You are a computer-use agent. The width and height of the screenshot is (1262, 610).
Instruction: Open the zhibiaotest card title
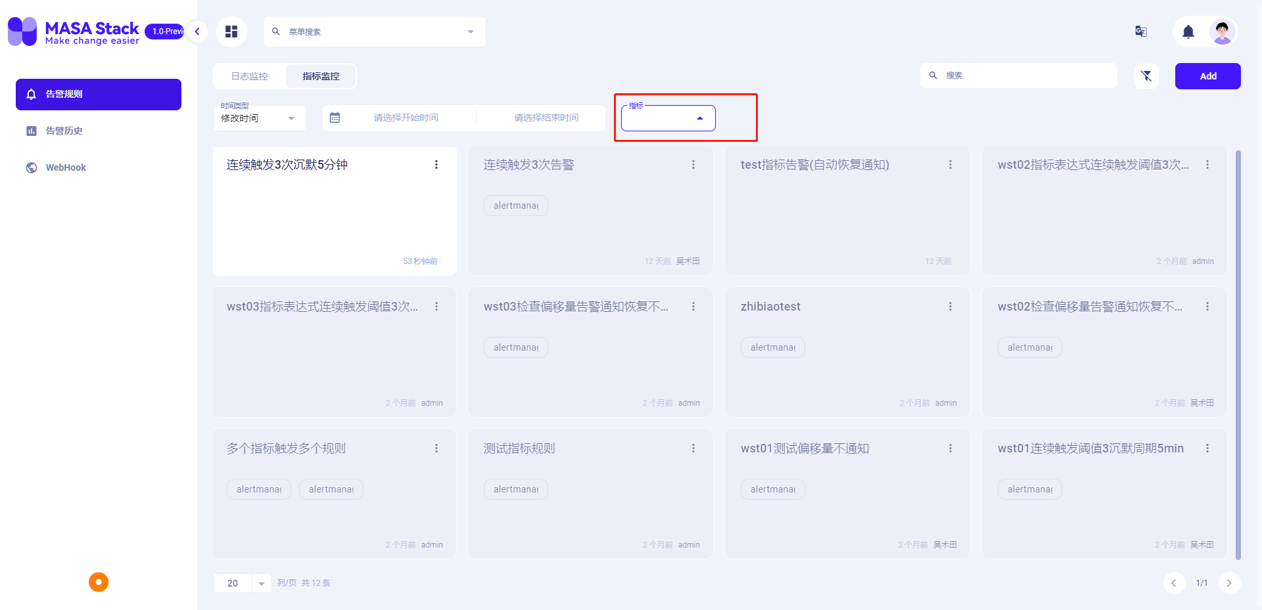770,307
